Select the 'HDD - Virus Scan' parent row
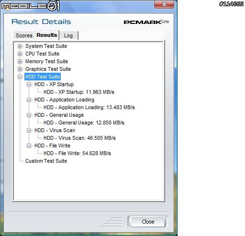Screen dimensions: 245x236 tap(55, 130)
